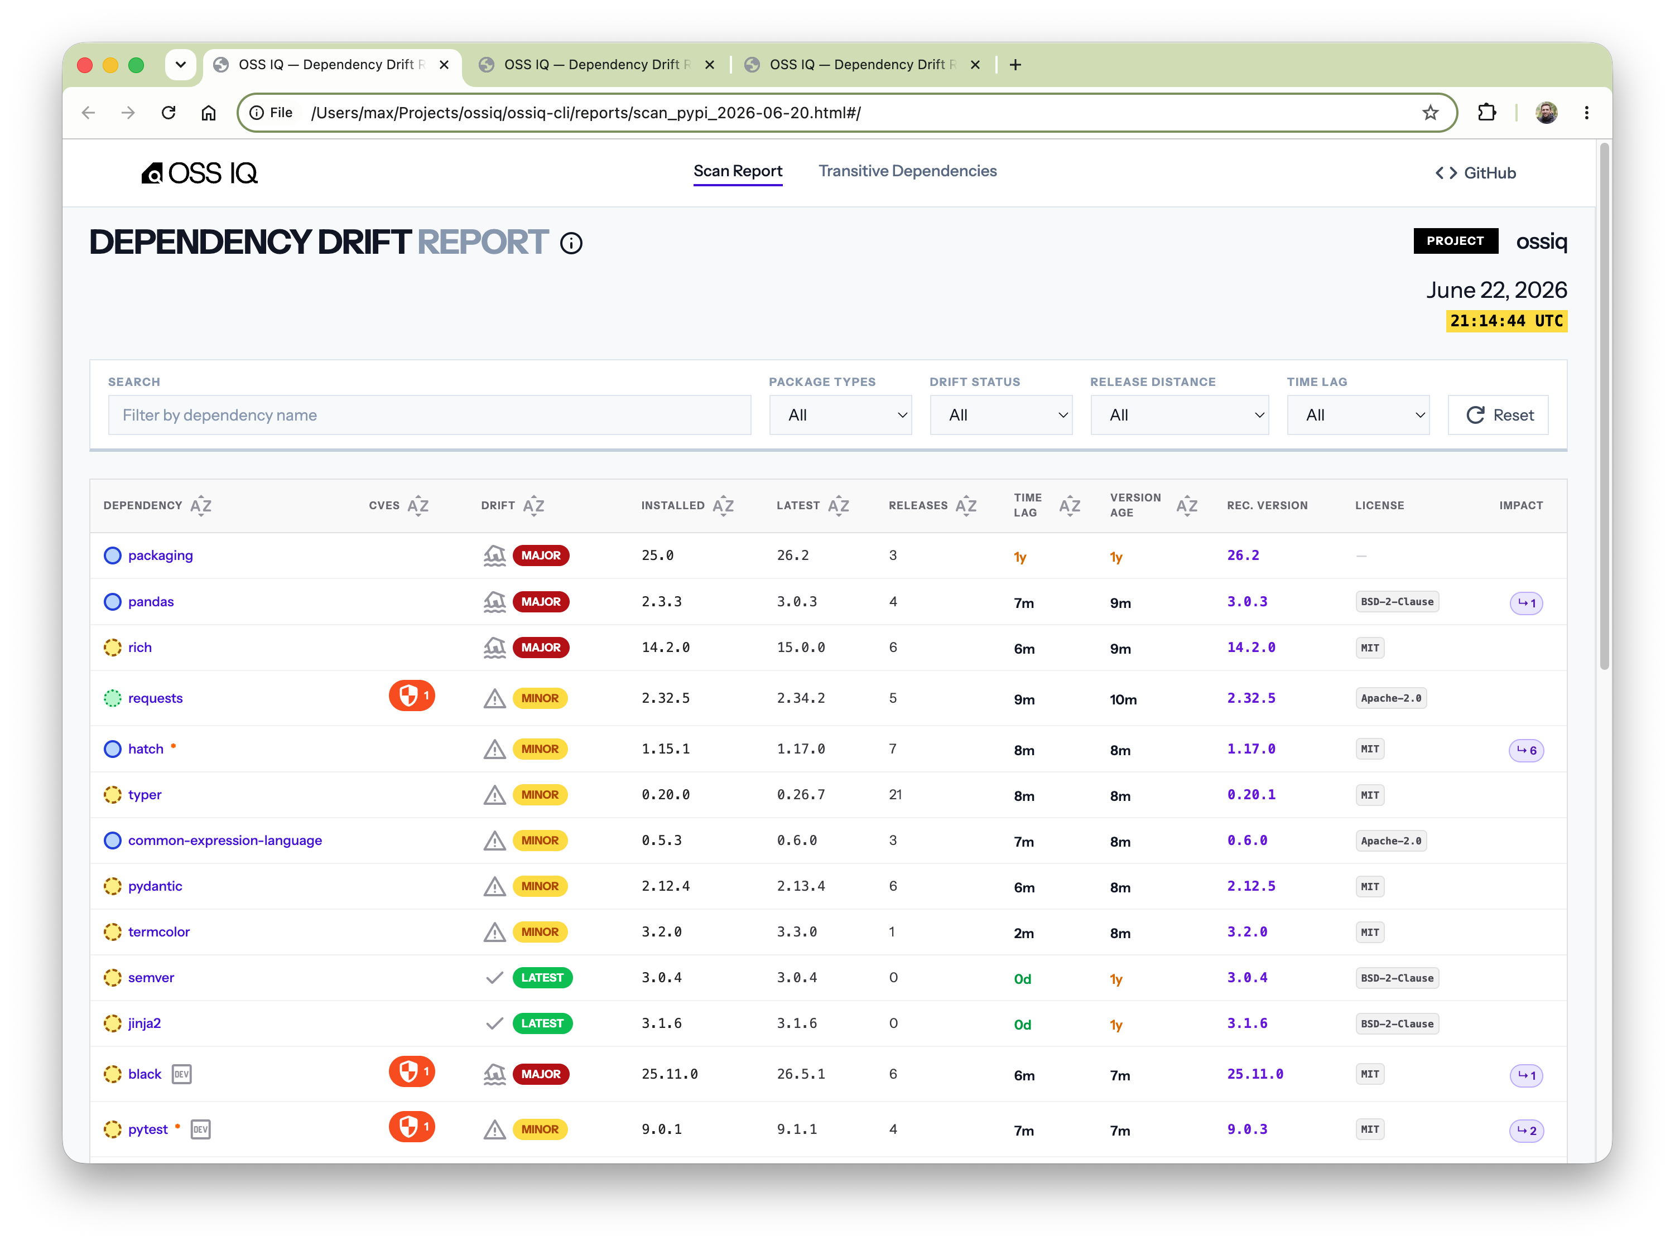Click the MAJOR drift badge on the rich row
This screenshot has height=1246, width=1675.
click(540, 647)
